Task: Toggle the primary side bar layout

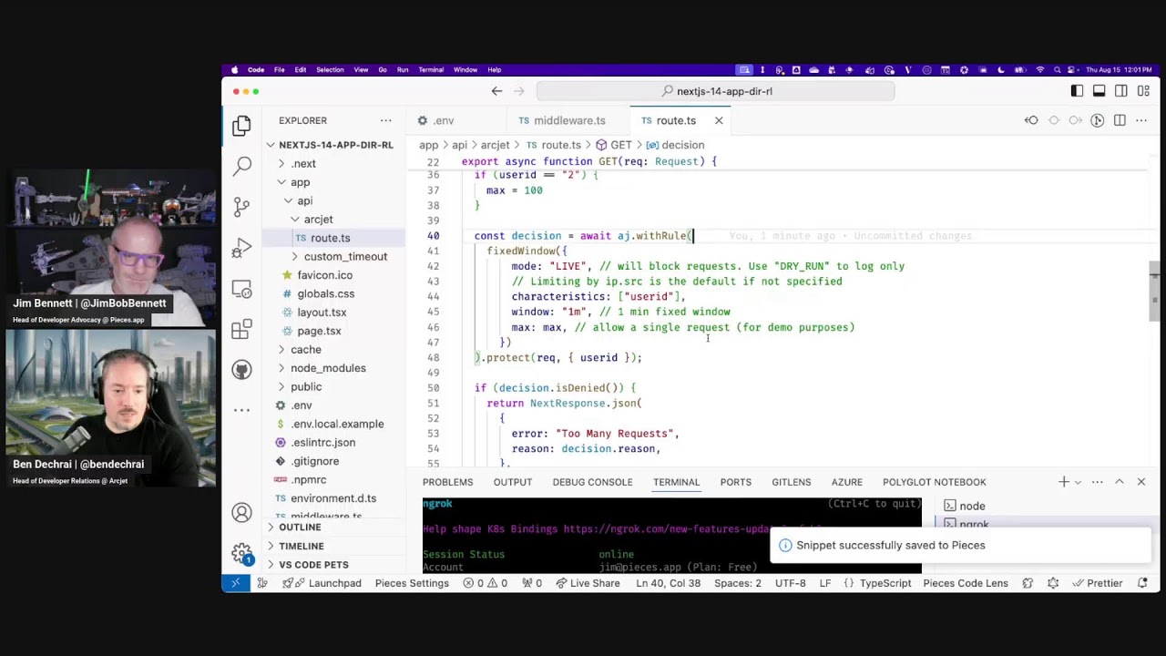Action: click(1077, 91)
